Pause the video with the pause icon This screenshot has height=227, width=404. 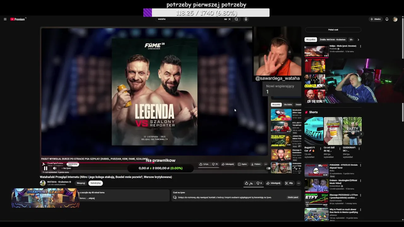pyautogui.click(x=45, y=168)
